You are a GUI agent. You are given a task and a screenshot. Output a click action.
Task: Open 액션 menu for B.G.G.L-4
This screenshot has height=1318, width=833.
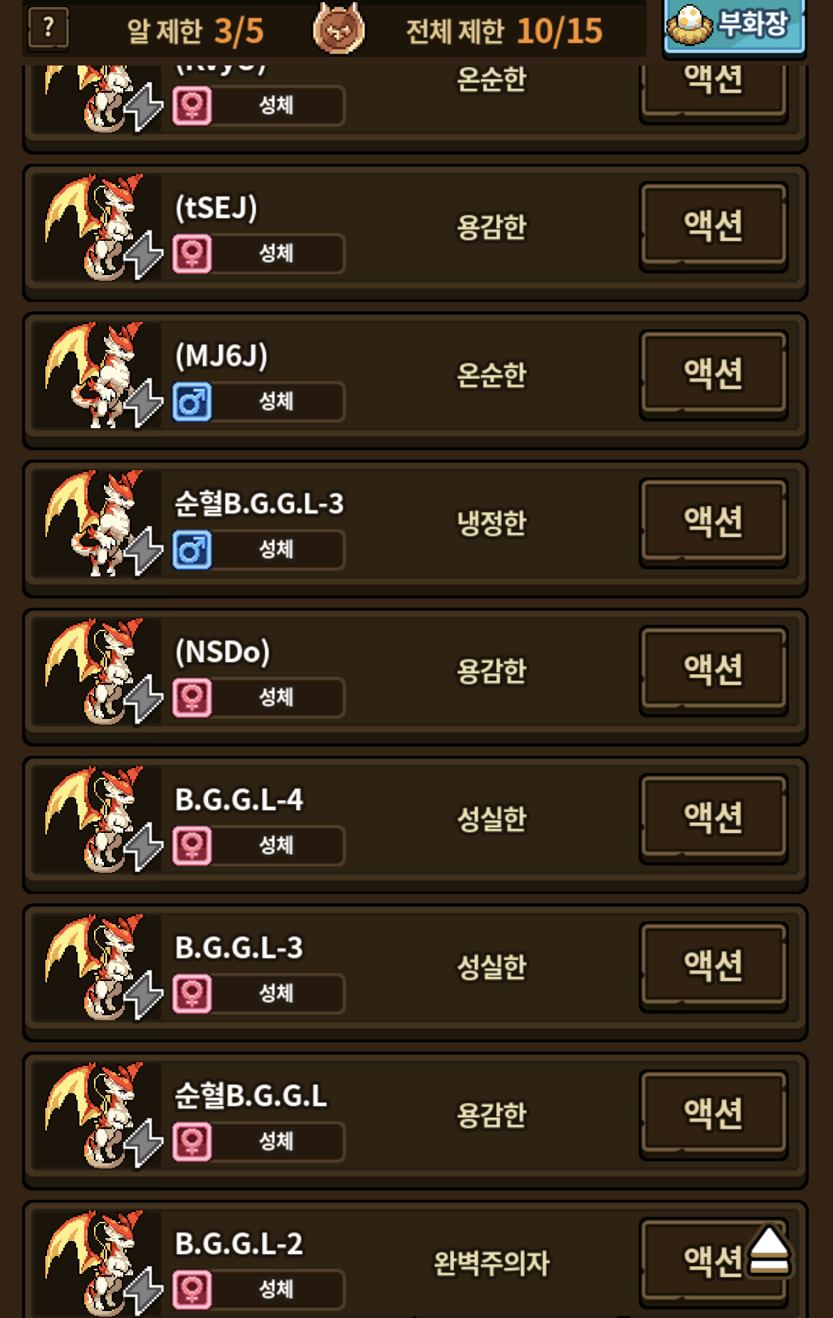[x=713, y=819]
